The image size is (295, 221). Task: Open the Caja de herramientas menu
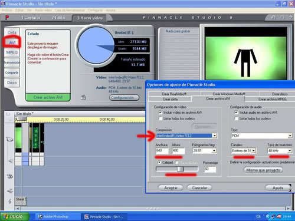click(70, 10)
